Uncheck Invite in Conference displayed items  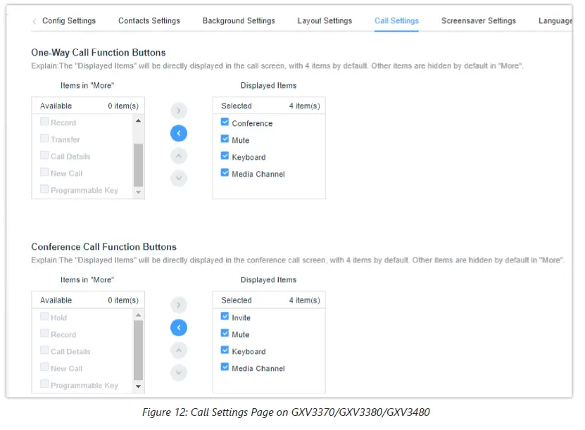tap(225, 316)
